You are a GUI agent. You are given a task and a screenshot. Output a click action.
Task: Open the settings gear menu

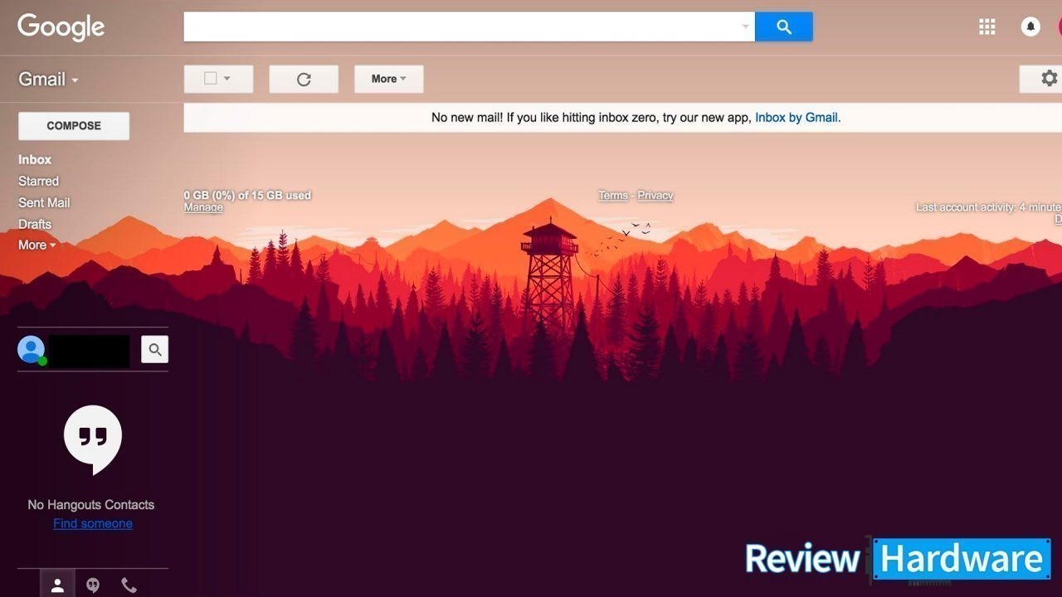[x=1049, y=79]
